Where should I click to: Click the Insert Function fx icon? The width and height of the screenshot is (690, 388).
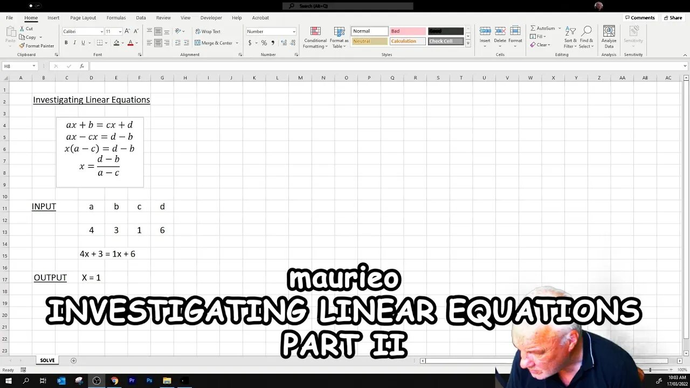pyautogui.click(x=82, y=66)
